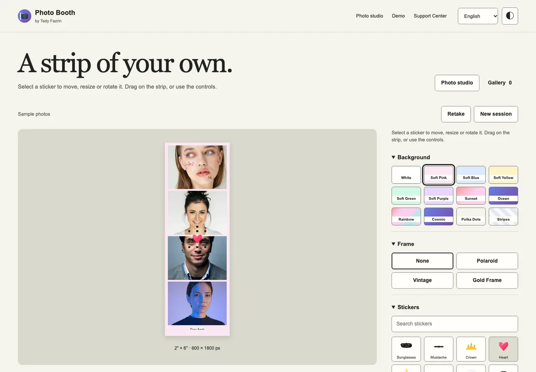Go to Support Center

tap(430, 16)
